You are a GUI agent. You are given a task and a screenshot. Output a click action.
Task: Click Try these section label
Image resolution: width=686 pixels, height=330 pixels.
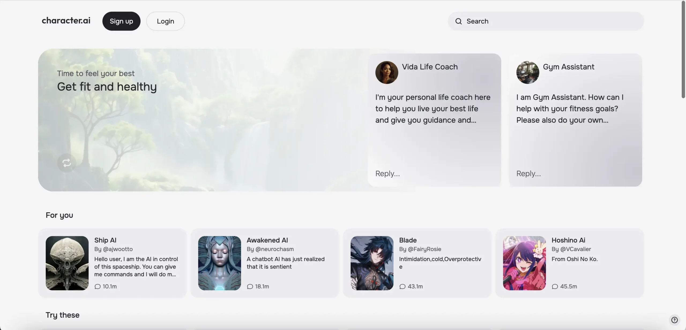tap(62, 315)
